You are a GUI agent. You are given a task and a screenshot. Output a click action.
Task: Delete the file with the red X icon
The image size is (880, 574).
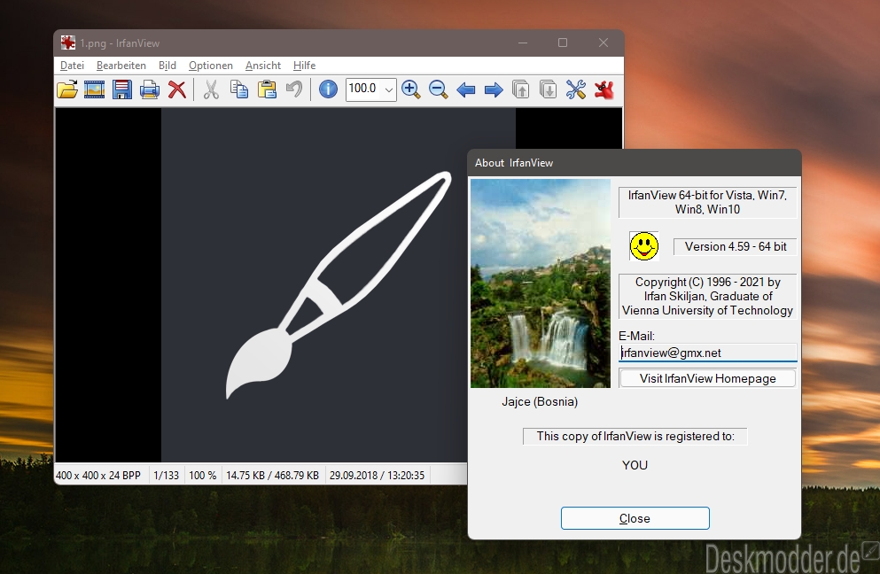point(177,89)
